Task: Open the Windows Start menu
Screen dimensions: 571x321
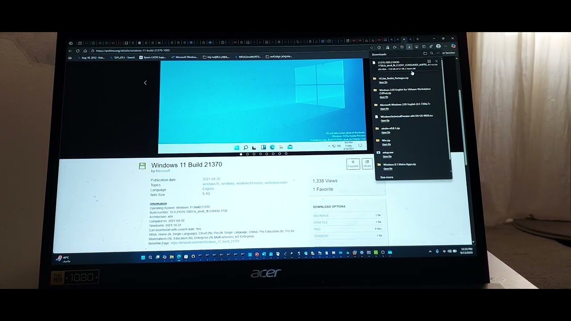Action: (143, 257)
